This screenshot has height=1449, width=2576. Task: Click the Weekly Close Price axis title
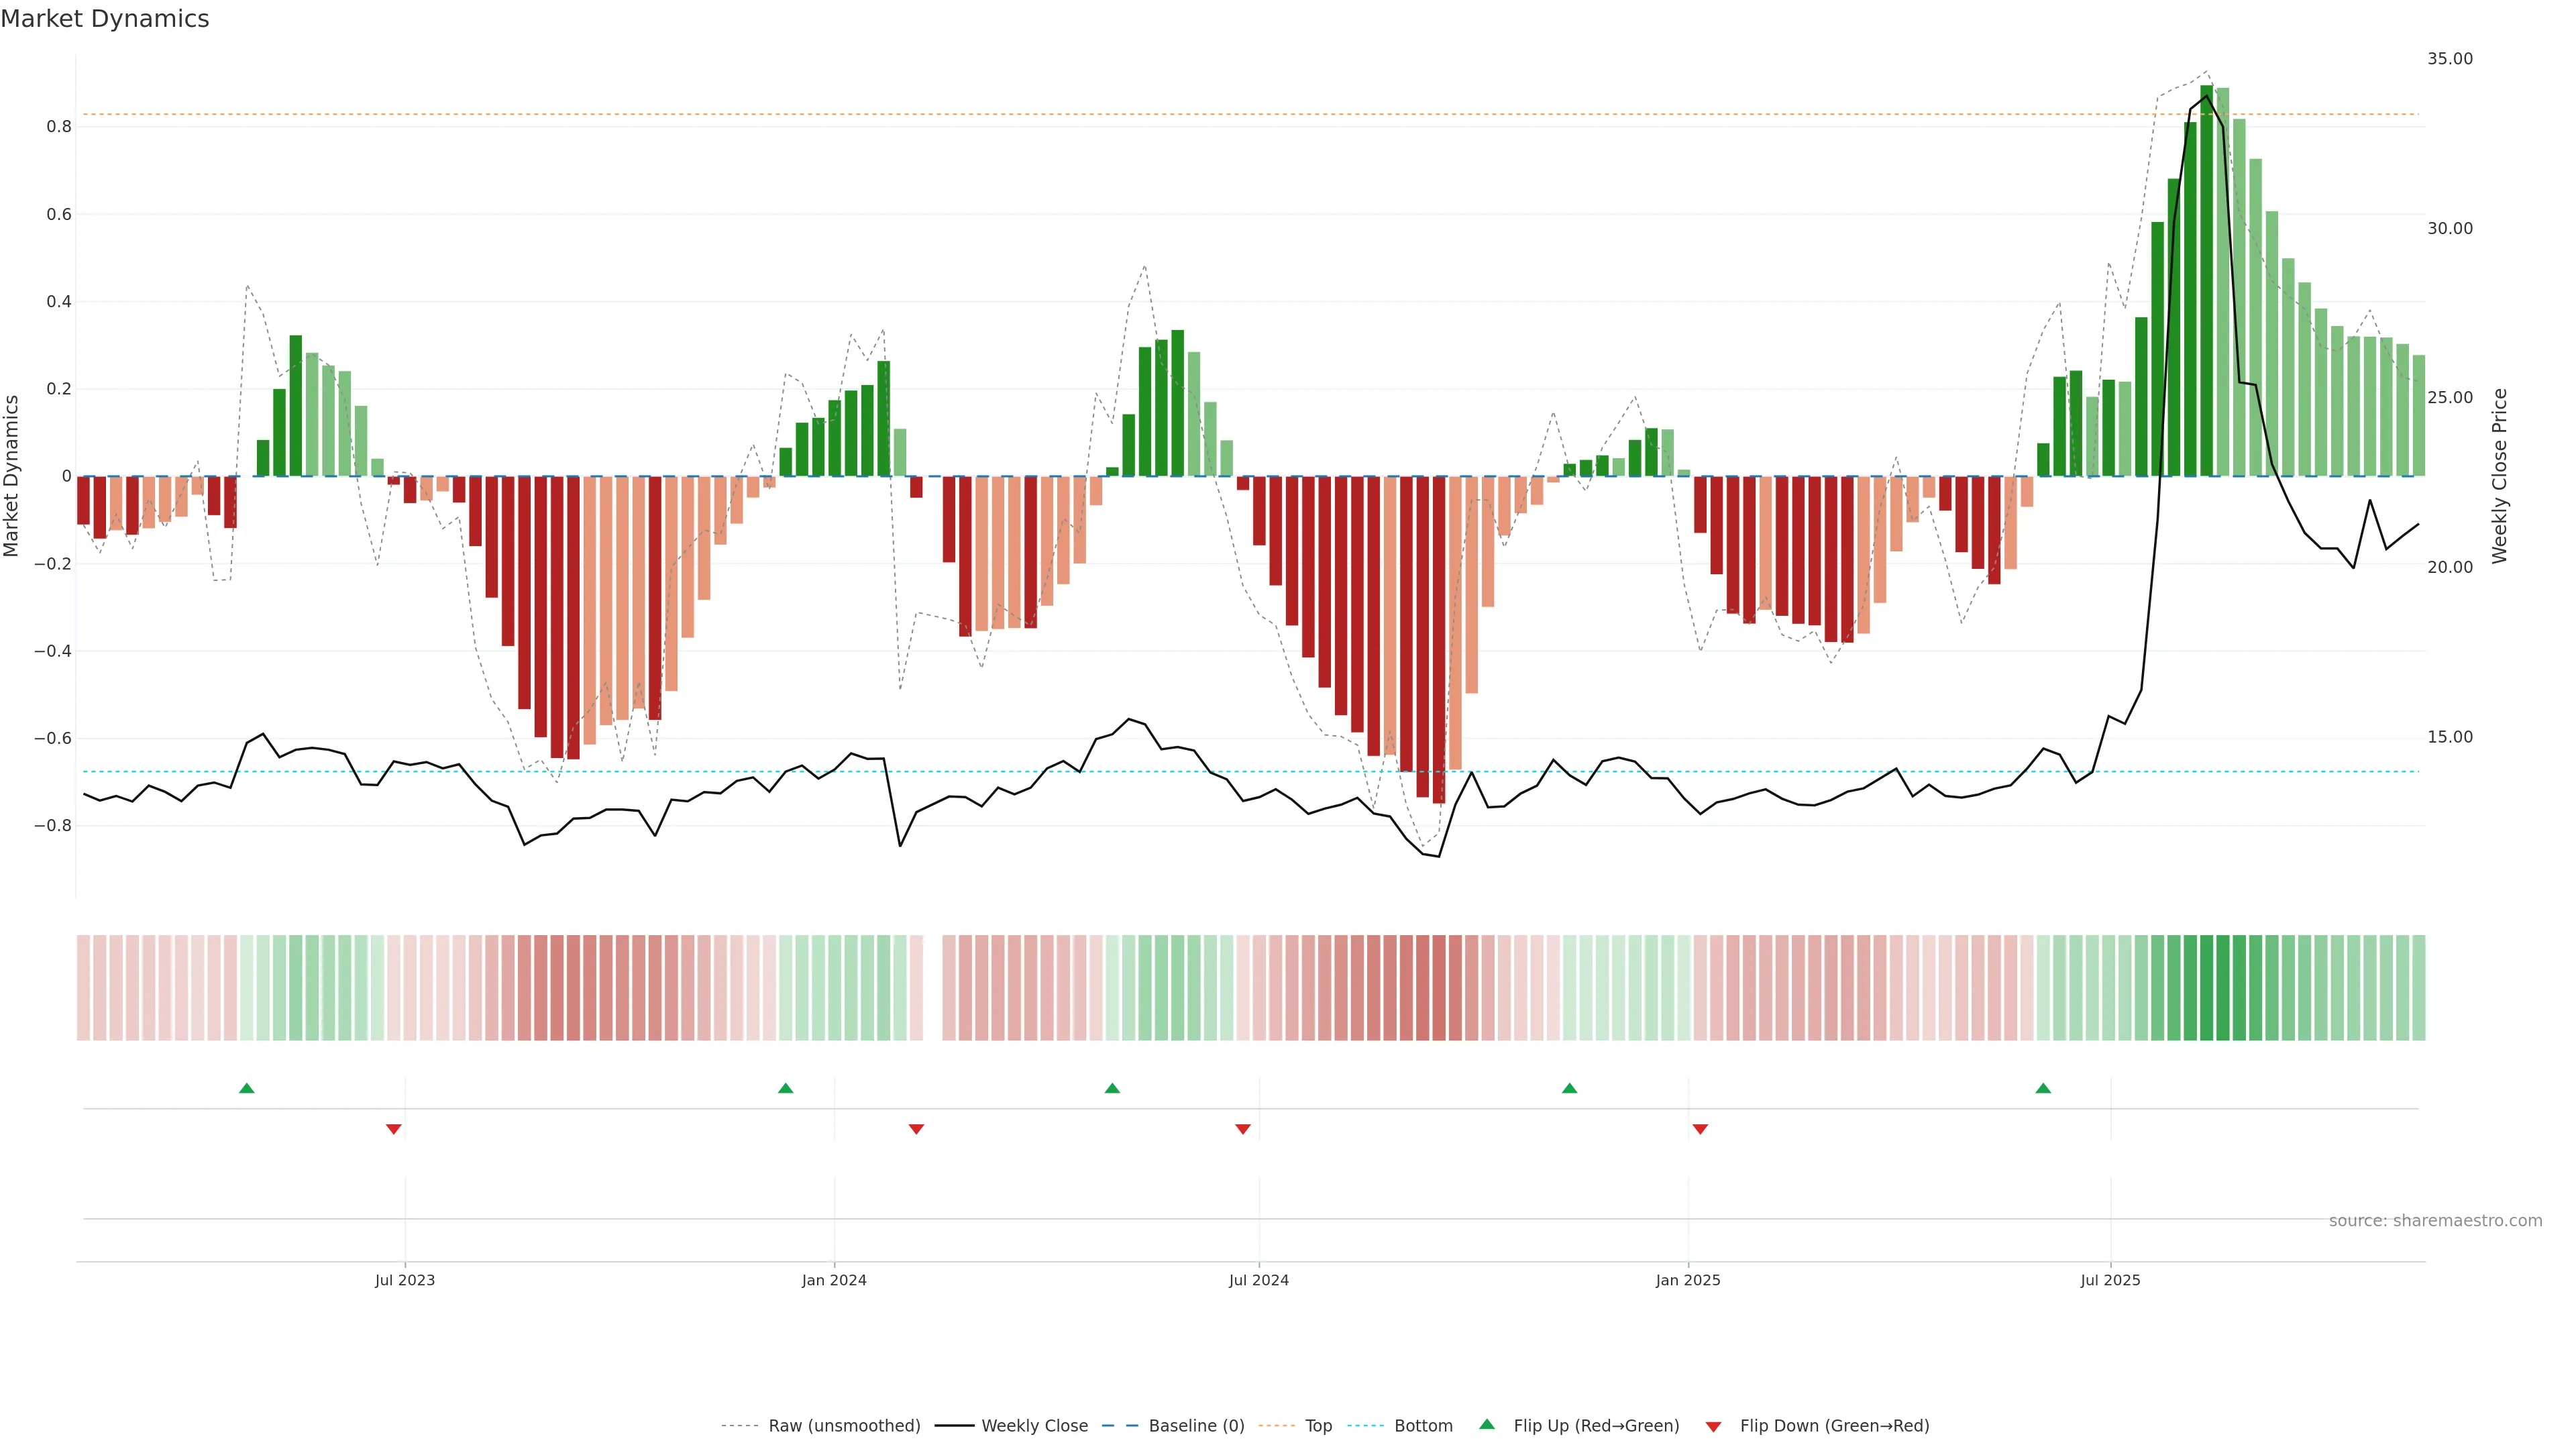click(2499, 476)
